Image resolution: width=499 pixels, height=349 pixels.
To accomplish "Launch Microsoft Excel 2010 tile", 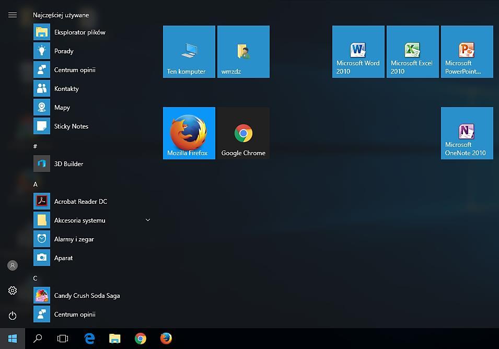I will click(413, 52).
